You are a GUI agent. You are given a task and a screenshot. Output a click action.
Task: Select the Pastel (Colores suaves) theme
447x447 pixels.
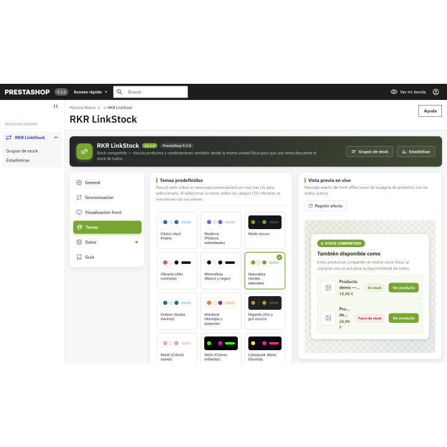click(x=177, y=348)
